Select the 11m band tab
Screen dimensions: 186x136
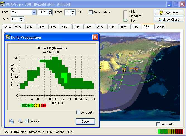pyautogui.click(x=148, y=26)
